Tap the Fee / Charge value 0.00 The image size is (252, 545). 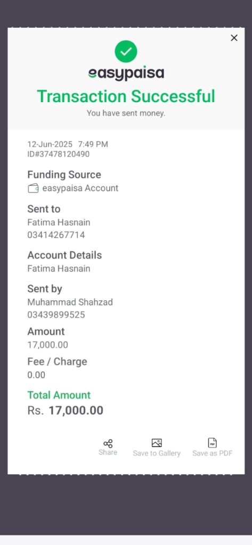[37, 375]
